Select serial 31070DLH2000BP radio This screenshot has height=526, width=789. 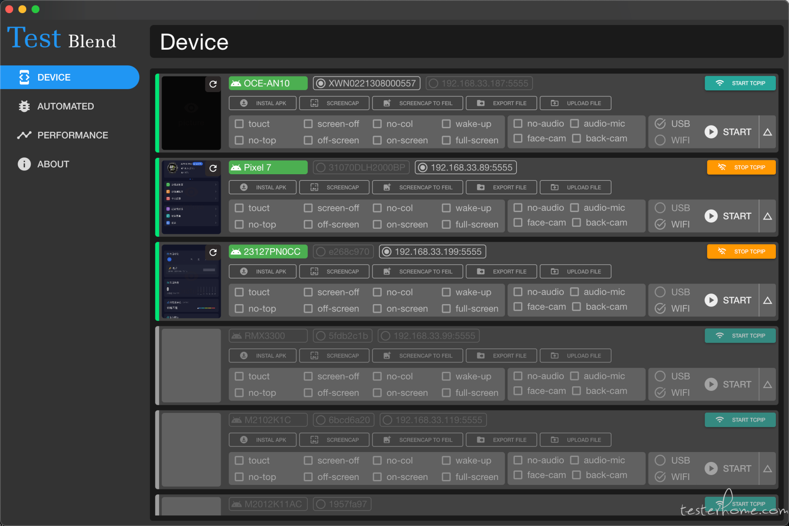(321, 168)
